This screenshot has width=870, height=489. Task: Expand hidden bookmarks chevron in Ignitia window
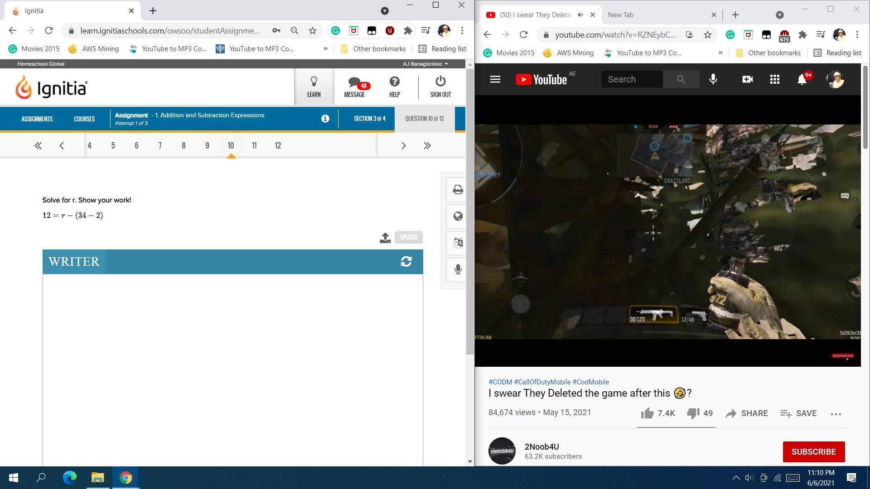[x=325, y=49]
